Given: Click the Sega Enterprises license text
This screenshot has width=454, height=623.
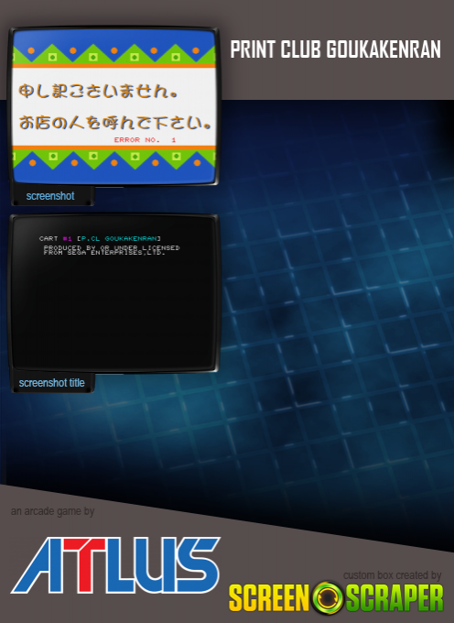Looking at the screenshot, I should tap(112, 250).
